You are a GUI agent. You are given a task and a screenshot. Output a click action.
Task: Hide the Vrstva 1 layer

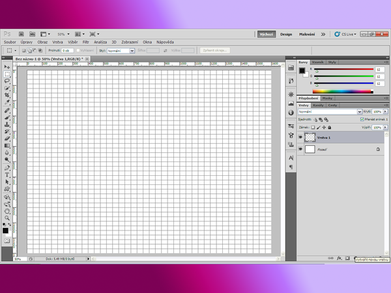(300, 137)
